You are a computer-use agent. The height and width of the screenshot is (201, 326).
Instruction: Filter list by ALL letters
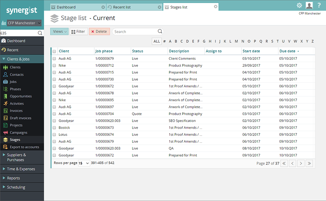click(157, 41)
